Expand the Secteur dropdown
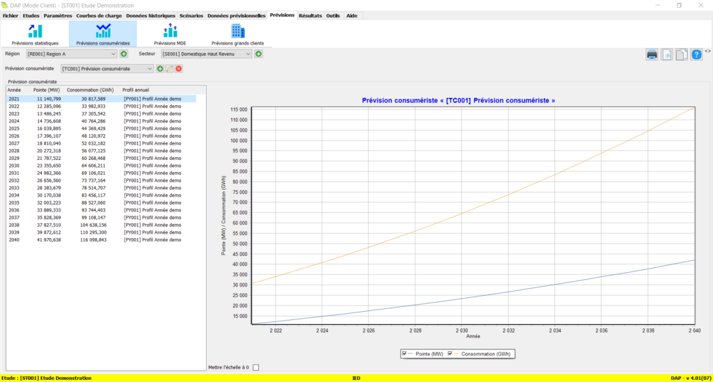The height and width of the screenshot is (382, 713). click(x=248, y=54)
